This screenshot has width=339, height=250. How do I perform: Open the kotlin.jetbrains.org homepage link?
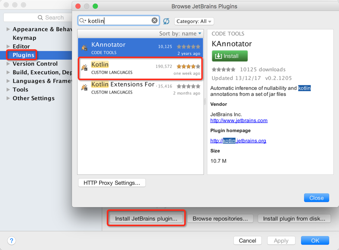(x=238, y=141)
